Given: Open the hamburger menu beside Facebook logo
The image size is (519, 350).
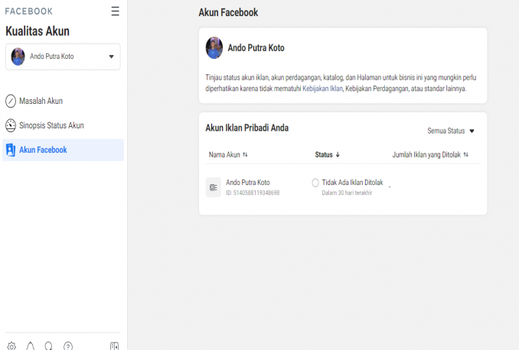Looking at the screenshot, I should coord(115,11).
